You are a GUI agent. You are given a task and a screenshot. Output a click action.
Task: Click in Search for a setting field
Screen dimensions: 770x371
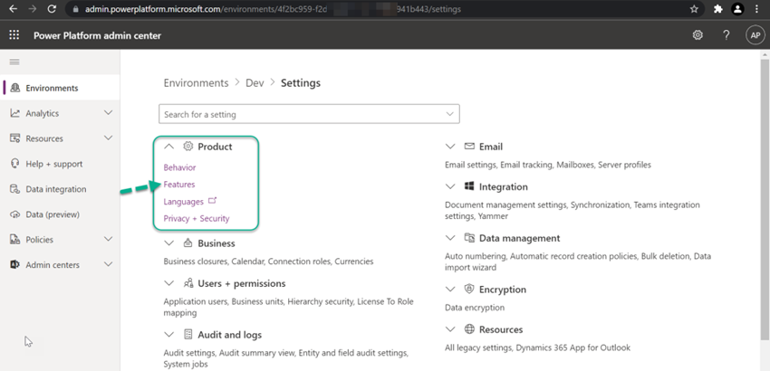pyautogui.click(x=309, y=114)
